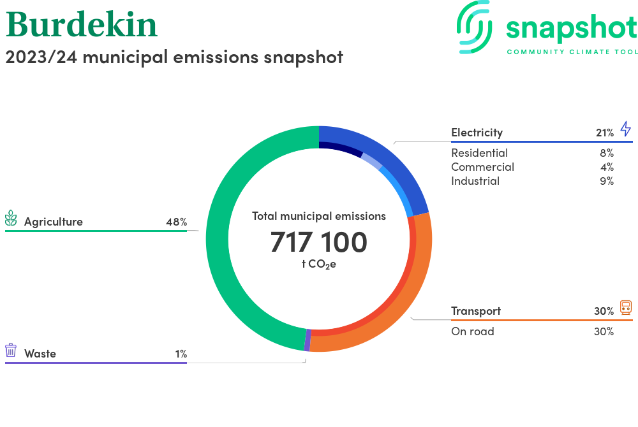Click the purple Waste donut sliver
The width and height of the screenshot is (638, 427).
[x=308, y=340]
